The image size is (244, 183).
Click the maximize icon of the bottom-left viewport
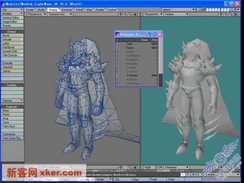135,167
